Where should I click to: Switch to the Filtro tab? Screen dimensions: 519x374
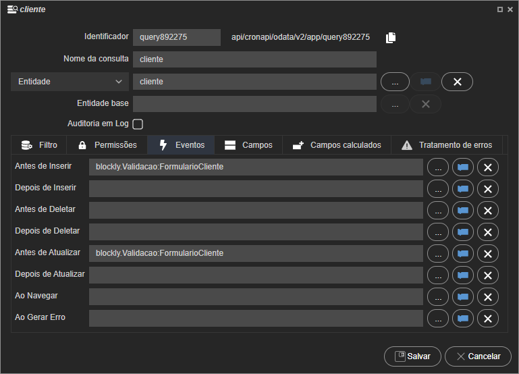[39, 145]
